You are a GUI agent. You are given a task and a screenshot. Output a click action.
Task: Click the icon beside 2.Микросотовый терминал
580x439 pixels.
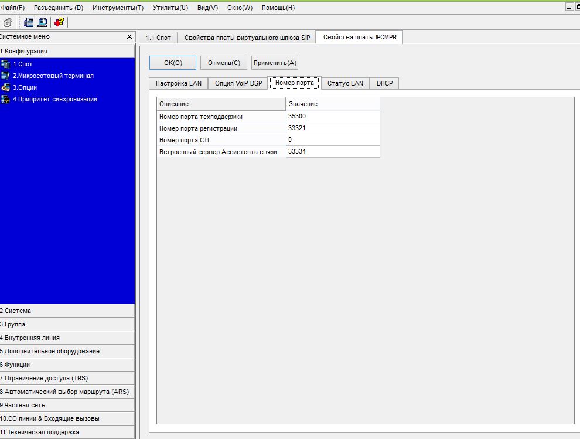click(x=5, y=76)
